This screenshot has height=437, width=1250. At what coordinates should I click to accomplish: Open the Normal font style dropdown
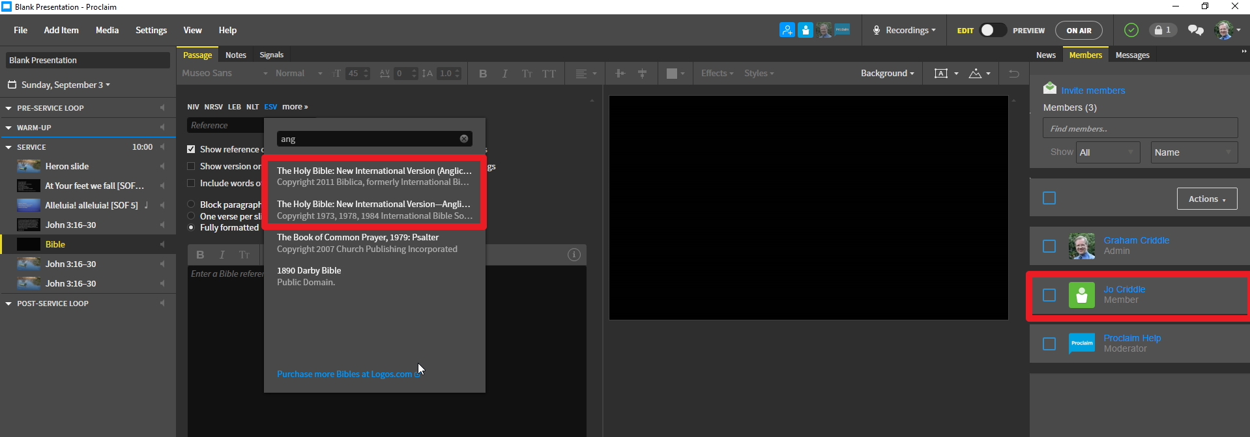[298, 74]
